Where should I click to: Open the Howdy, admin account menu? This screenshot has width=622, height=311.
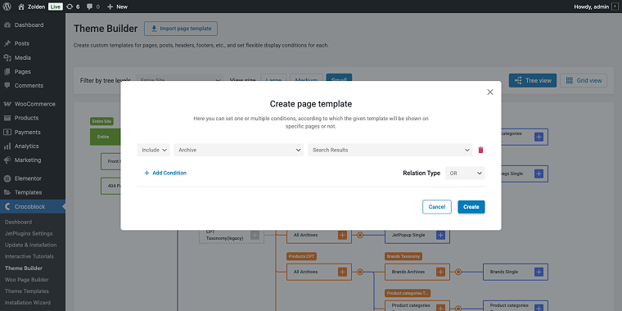click(x=596, y=7)
